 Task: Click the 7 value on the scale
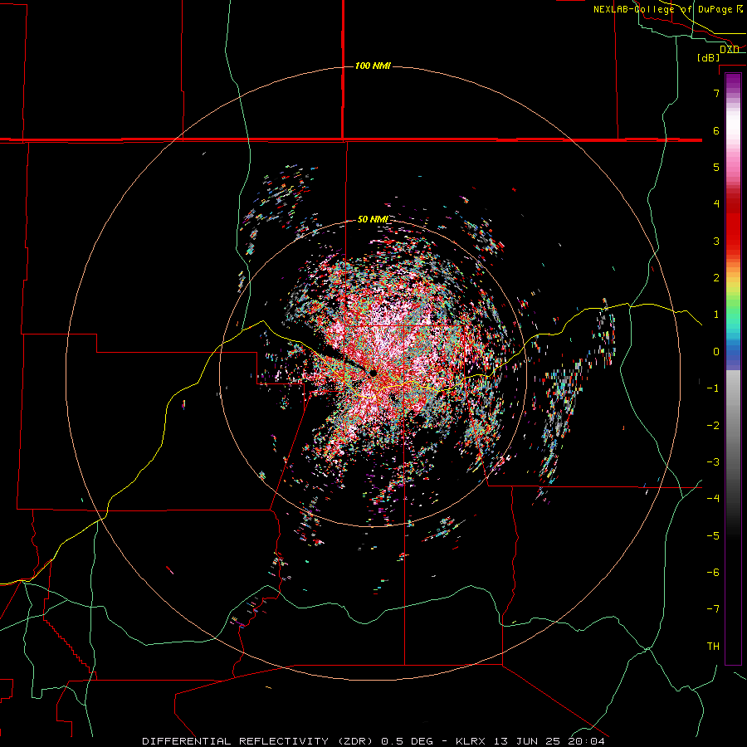pyautogui.click(x=716, y=93)
